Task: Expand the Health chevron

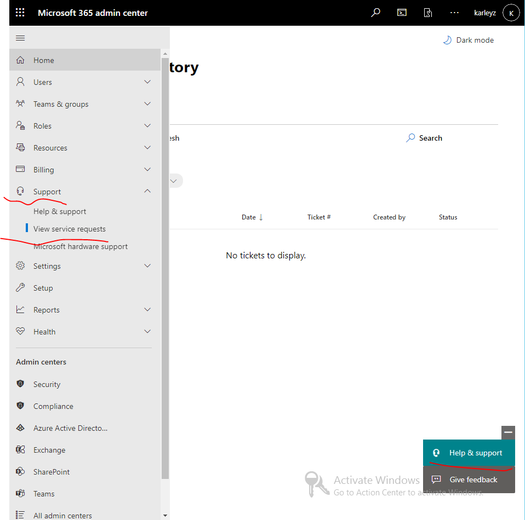Action: pos(147,331)
